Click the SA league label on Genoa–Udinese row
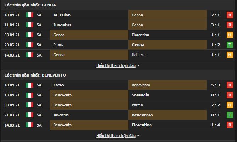237x142 pixels. pyautogui.click(x=39, y=55)
